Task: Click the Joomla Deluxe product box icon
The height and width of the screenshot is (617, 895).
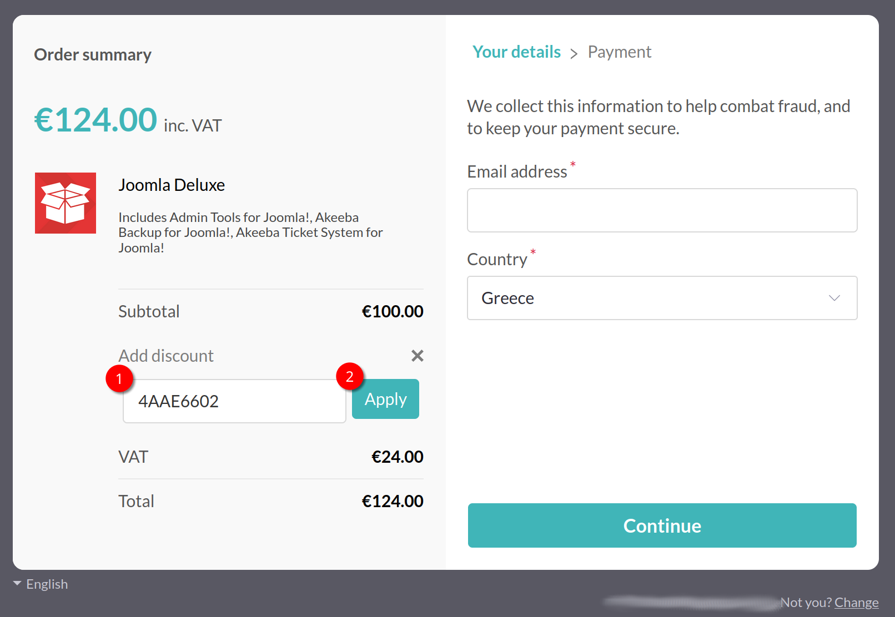Action: [66, 203]
